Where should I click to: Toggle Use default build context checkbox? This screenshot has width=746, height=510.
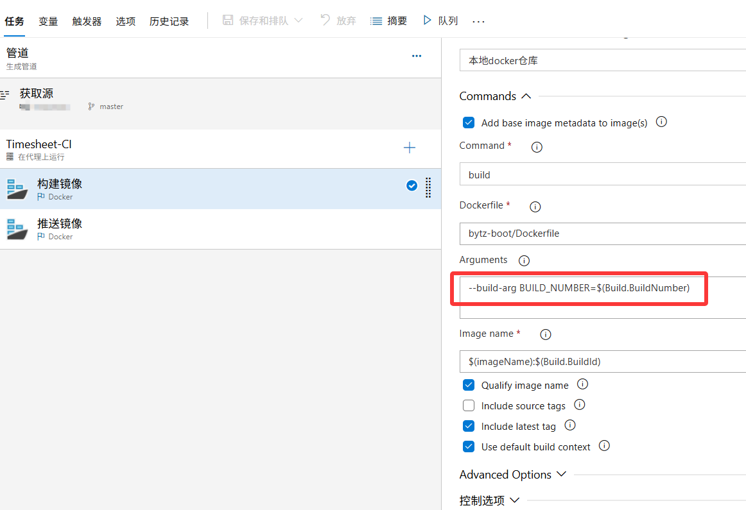[469, 446]
